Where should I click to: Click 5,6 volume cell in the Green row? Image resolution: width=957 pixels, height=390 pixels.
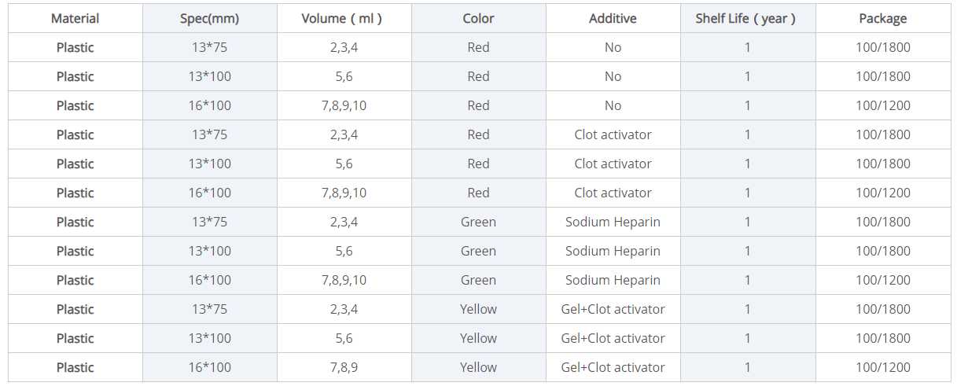[344, 251]
